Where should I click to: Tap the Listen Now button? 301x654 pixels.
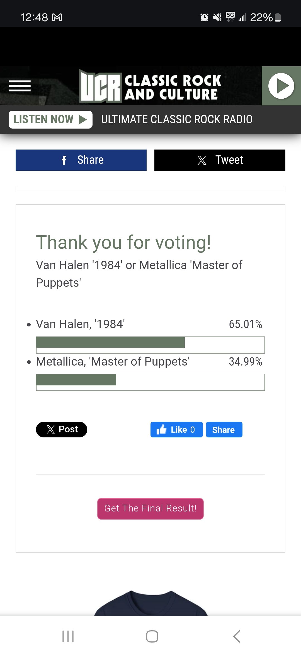coord(50,120)
